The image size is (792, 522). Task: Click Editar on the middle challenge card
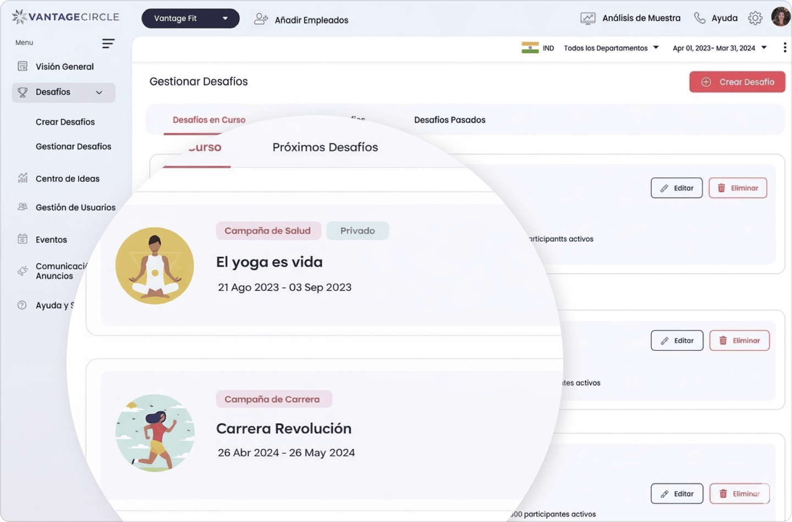point(677,341)
